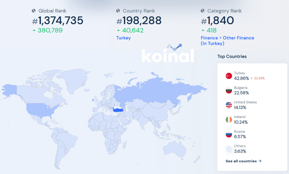Open the Turkey country rank link
The height and width of the screenshot is (174, 289).
tap(123, 38)
